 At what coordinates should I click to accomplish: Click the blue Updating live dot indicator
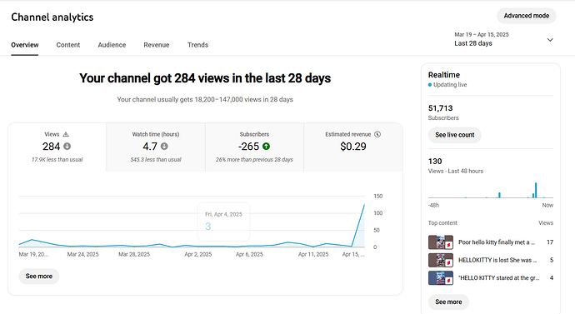point(430,85)
